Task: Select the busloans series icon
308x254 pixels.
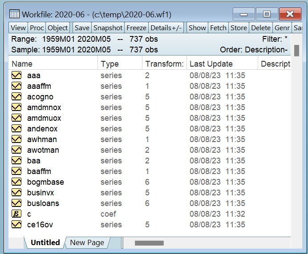Action: [x=16, y=203]
